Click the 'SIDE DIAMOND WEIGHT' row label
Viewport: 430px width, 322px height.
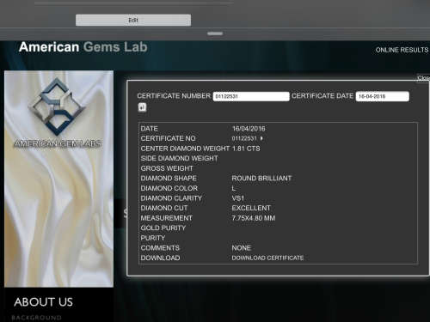179,158
